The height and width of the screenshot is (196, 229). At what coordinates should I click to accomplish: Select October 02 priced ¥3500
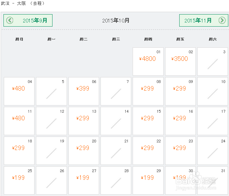pyautogui.click(x=180, y=62)
